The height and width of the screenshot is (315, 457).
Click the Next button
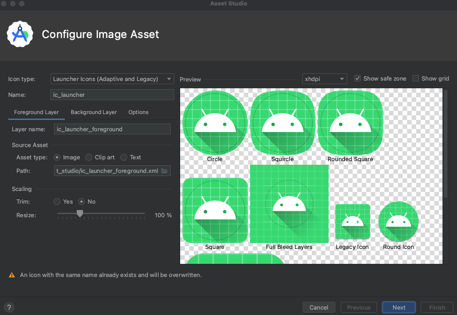[x=398, y=307]
